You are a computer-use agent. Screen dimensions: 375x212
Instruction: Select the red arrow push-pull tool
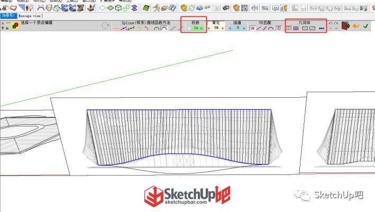(x=29, y=8)
